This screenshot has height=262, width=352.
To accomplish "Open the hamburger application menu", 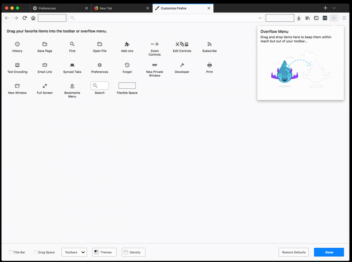I will [x=344, y=18].
